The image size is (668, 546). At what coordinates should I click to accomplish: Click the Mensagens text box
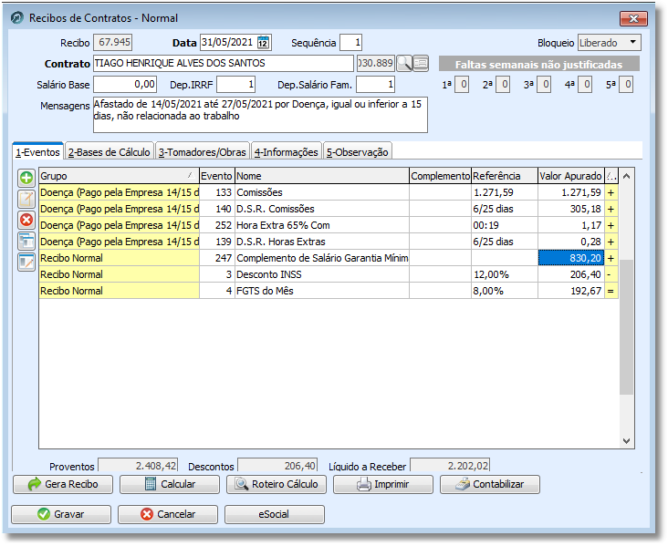[x=260, y=115]
